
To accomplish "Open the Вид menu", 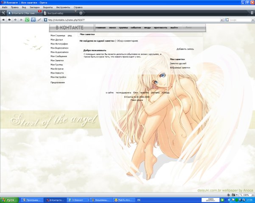I will click(24, 7).
